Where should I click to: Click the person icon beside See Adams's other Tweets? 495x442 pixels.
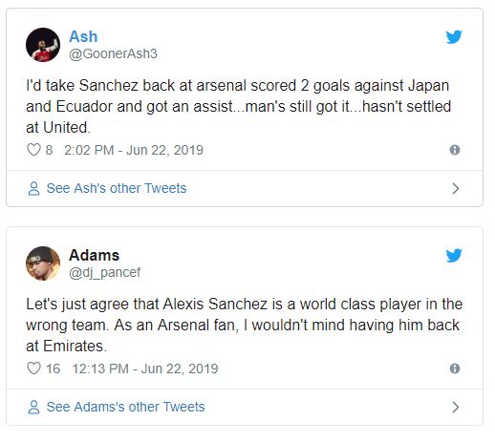(x=33, y=407)
